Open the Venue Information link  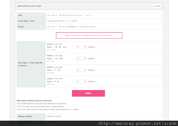87,27
